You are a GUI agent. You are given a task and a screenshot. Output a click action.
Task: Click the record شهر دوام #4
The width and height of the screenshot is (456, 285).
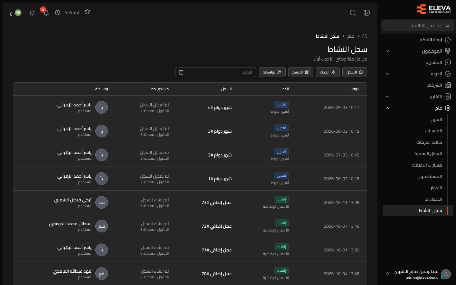[220, 107]
